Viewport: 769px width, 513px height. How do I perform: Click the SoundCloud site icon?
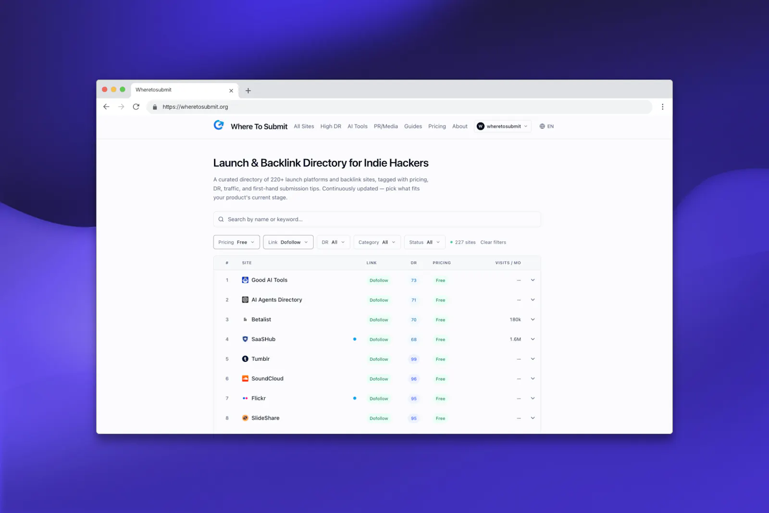click(x=245, y=378)
